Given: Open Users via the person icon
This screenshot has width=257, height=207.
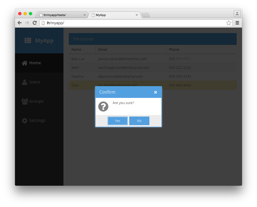Looking at the screenshot, I should [25, 82].
